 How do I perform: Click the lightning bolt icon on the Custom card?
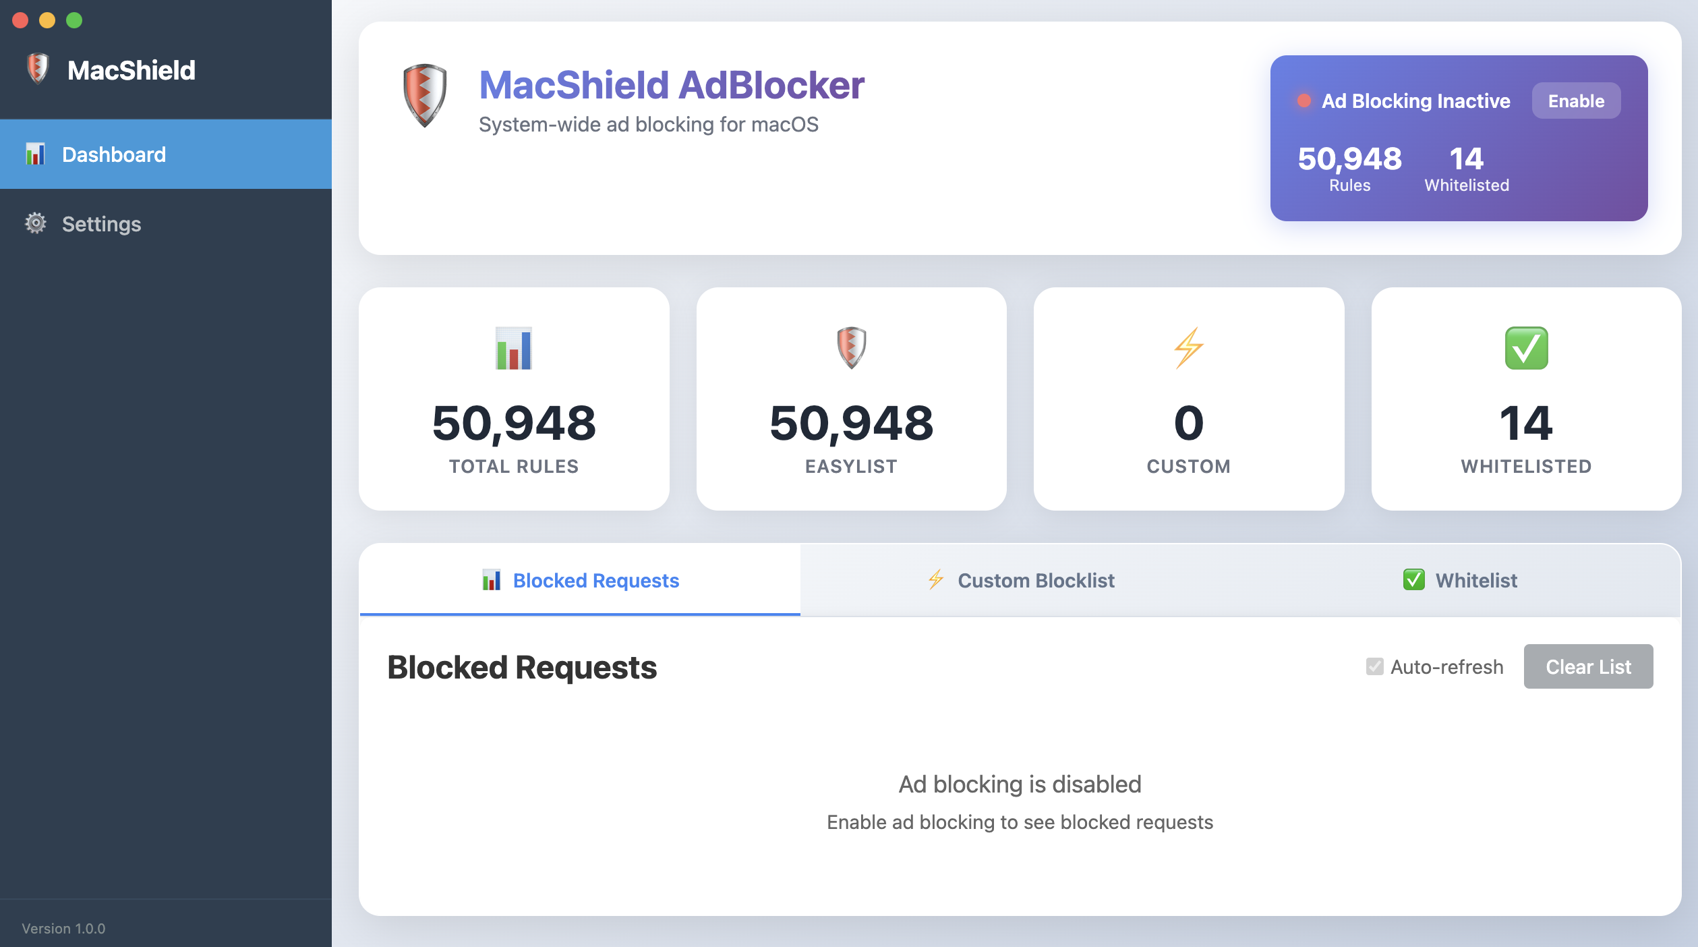point(1188,347)
